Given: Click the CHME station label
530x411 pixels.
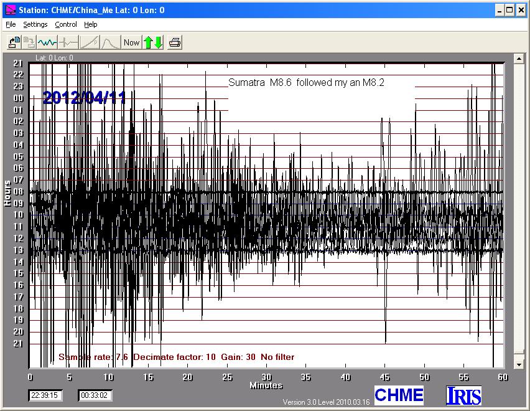Looking at the screenshot, I should click(399, 395).
